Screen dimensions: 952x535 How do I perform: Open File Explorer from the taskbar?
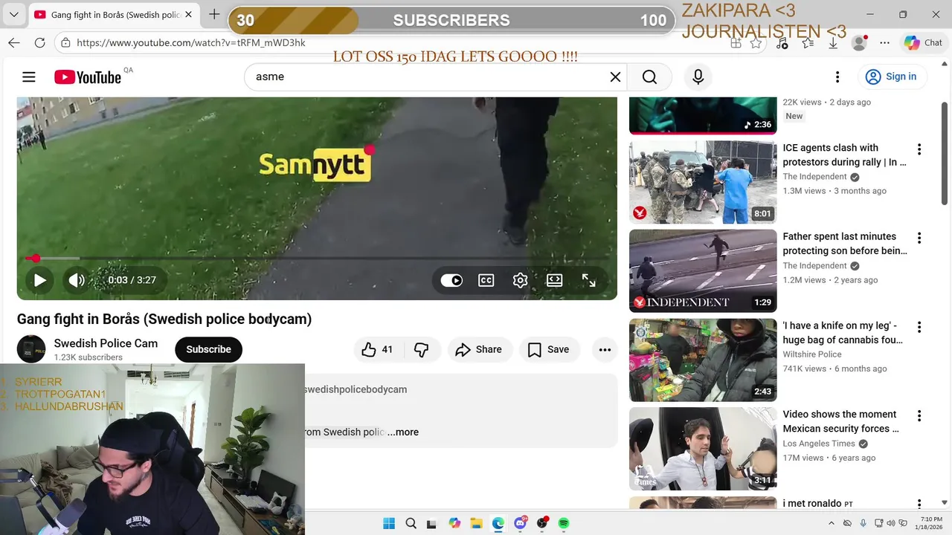pos(476,523)
